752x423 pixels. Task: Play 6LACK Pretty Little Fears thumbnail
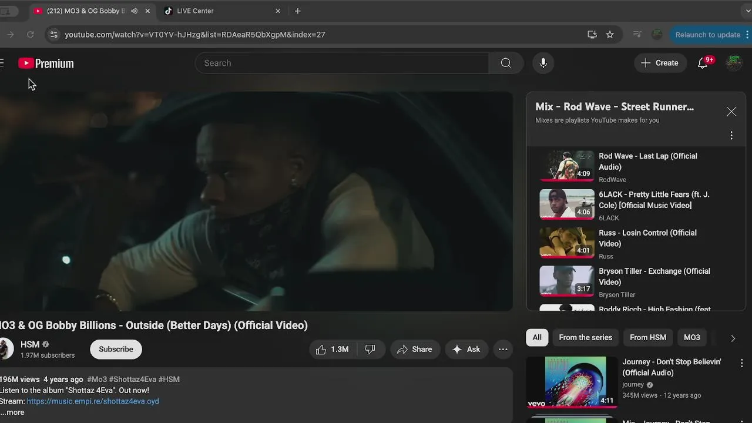click(567, 204)
